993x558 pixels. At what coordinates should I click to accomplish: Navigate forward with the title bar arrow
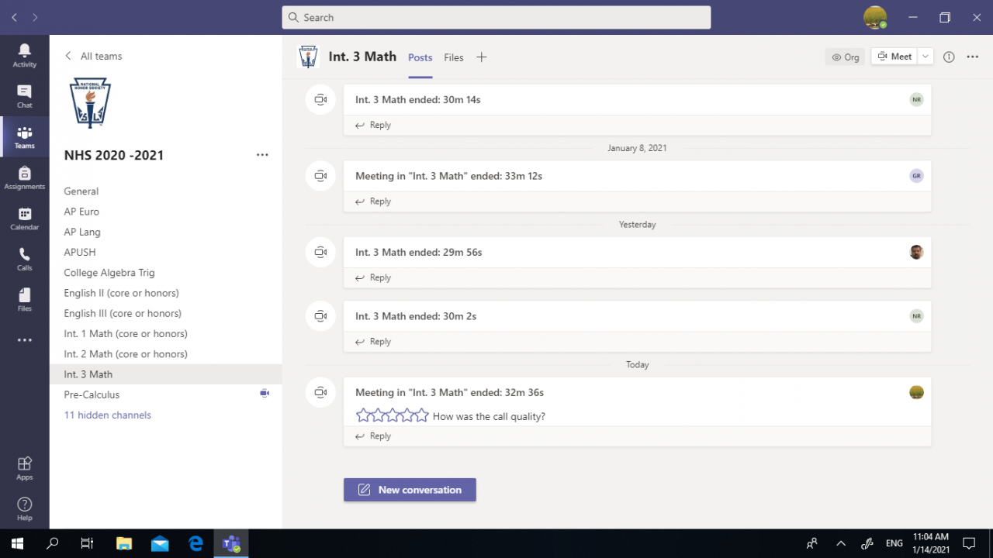point(35,17)
